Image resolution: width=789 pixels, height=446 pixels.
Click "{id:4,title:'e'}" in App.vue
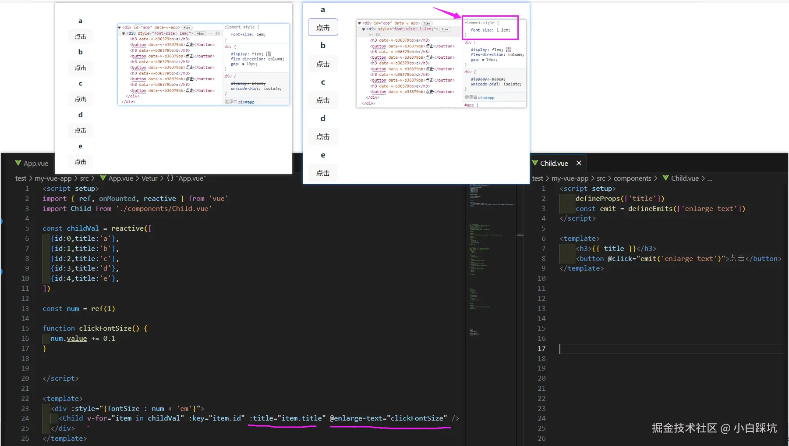point(83,278)
